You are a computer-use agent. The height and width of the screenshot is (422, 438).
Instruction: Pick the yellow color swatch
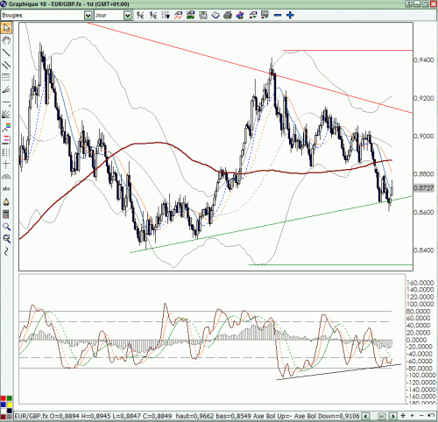[x=10, y=404]
